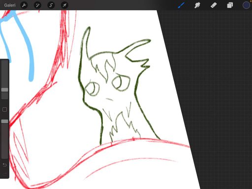Click the faint redo arrow below undo
252x189 pixels.
pyautogui.click(x=4, y=174)
